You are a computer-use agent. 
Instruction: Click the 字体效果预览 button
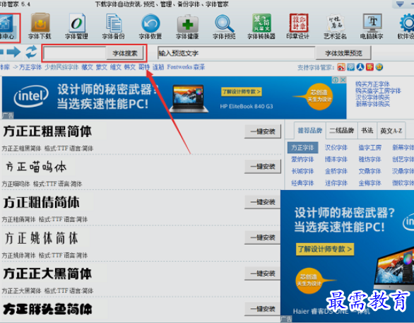tap(343, 53)
